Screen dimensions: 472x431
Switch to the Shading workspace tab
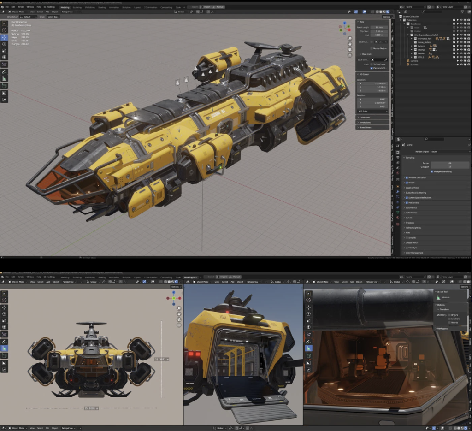pyautogui.click(x=102, y=7)
